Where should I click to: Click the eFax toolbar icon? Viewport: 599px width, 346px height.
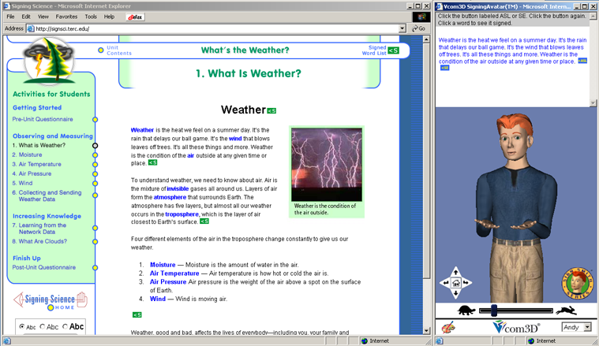tap(135, 16)
